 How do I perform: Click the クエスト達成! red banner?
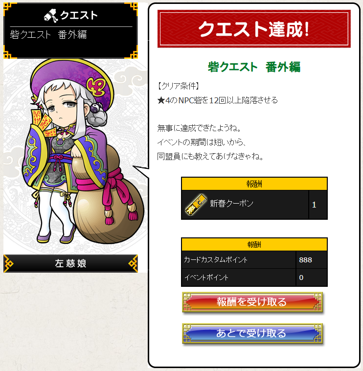tap(254, 29)
